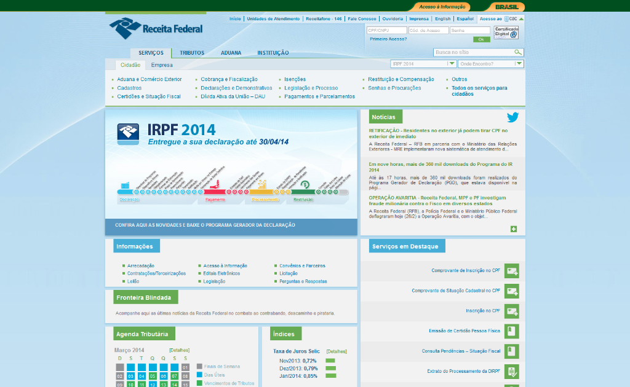Viewport: 630px width, 387px height.
Task: Click the Processamento stage icon in timeline
Action: click(x=262, y=184)
